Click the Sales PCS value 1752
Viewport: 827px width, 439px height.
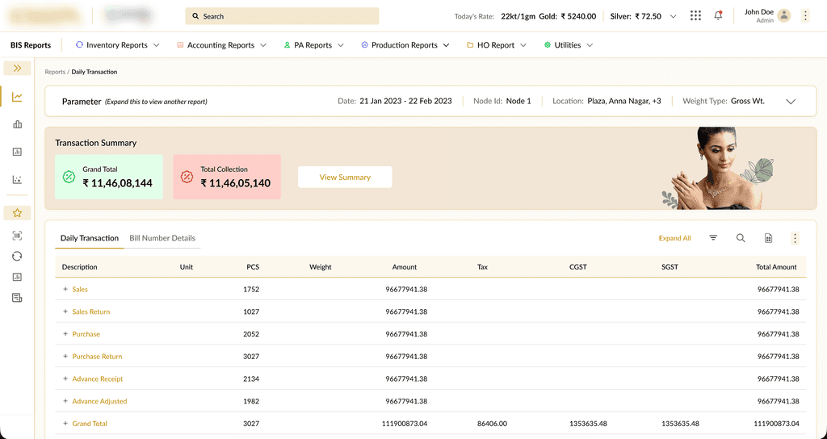click(251, 290)
